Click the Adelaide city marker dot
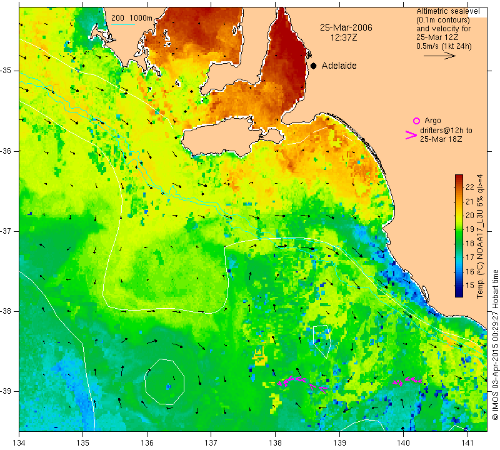Screen dimensions: 500x450 [314, 66]
